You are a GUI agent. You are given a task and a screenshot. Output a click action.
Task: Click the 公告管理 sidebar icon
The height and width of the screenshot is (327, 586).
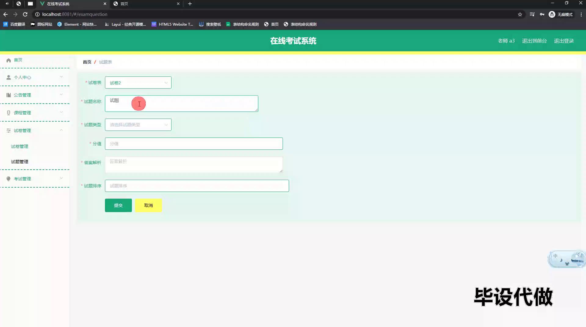pyautogui.click(x=9, y=95)
